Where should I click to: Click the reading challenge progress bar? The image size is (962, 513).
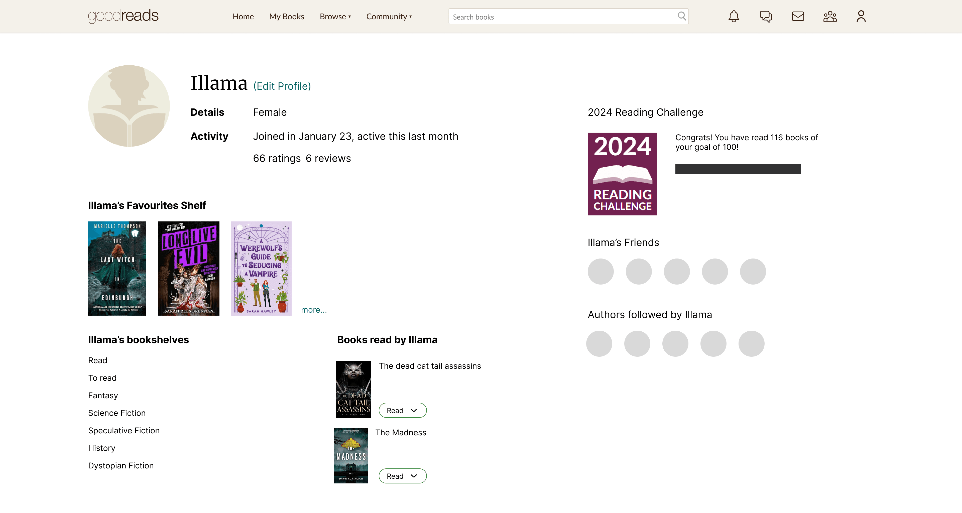tap(738, 169)
